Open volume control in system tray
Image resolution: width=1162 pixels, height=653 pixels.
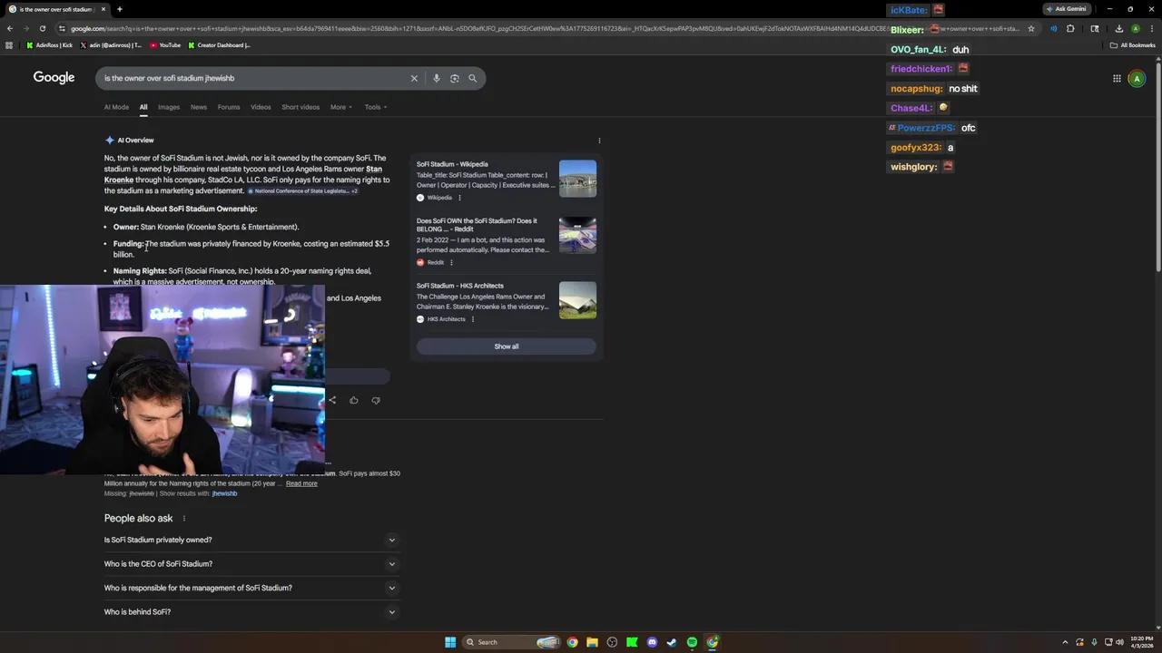point(1120,642)
